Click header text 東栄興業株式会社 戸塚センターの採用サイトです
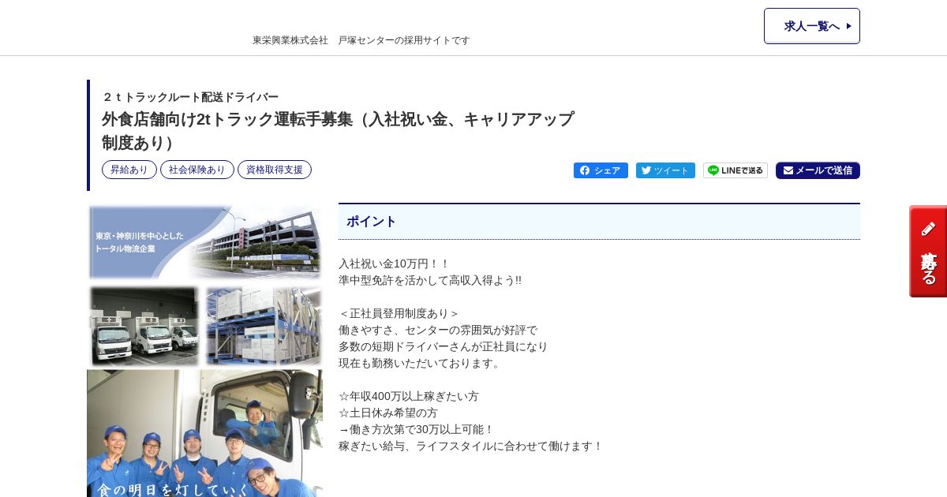Image resolution: width=947 pixels, height=497 pixels. [x=361, y=40]
